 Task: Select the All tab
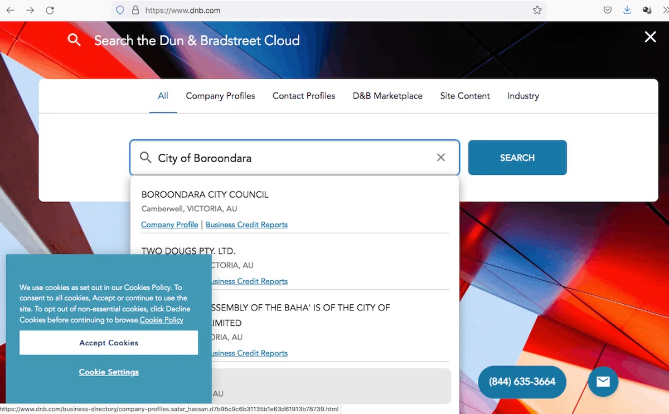tap(163, 96)
